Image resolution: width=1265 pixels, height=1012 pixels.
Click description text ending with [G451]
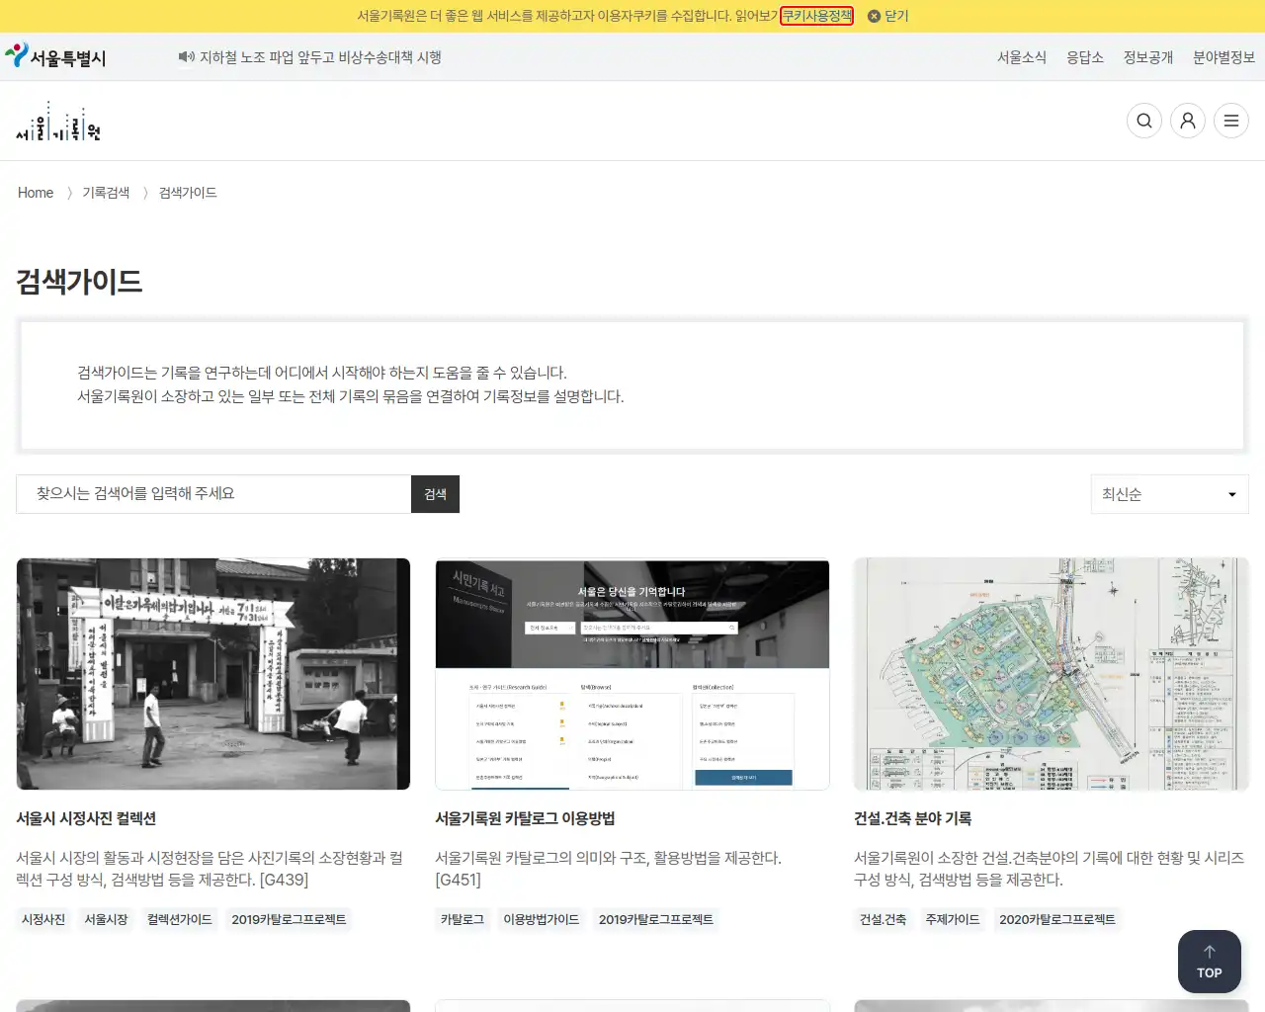[608, 869]
